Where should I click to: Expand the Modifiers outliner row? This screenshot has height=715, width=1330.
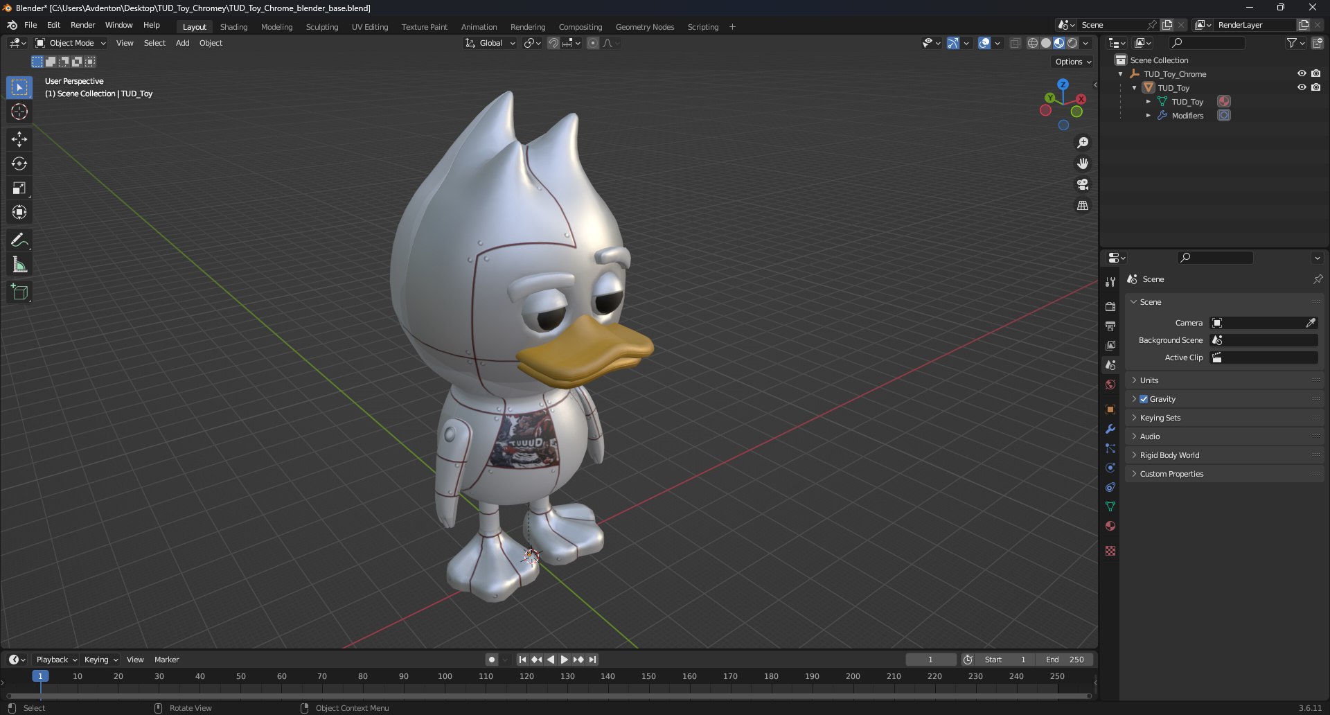point(1149,116)
